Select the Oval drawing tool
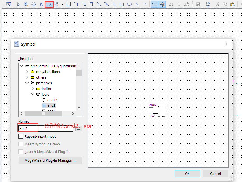Screen dimensions: 242x182 point(129,4)
